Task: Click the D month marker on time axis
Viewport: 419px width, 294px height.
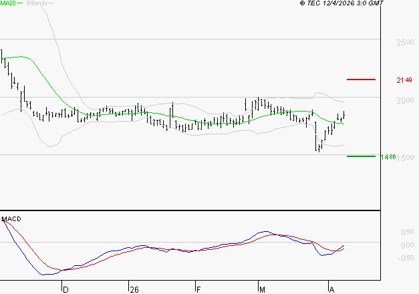Action: point(65,290)
